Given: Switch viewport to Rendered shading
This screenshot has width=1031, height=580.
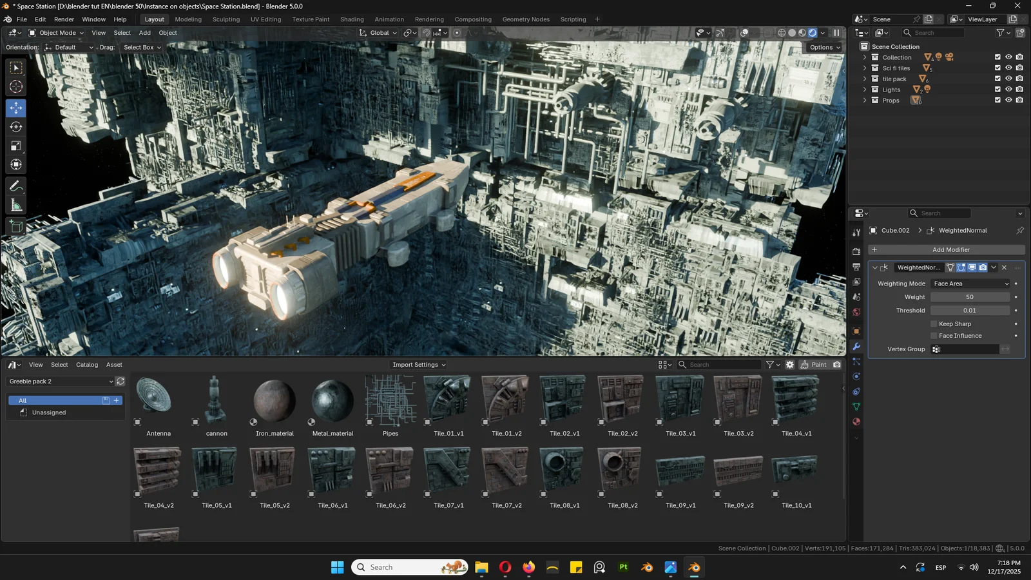Looking at the screenshot, I should click(812, 33).
